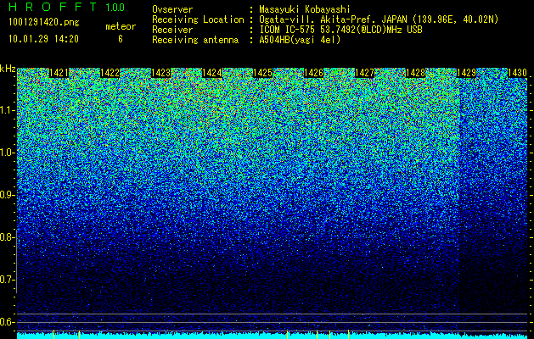Click the 1426 time label
This screenshot has height=339, width=534.
pyautogui.click(x=313, y=73)
